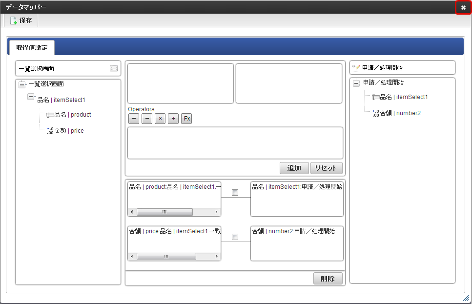
Task: Collapse the 品名 | itemSelect1 node in left tree
Action: pos(31,97)
